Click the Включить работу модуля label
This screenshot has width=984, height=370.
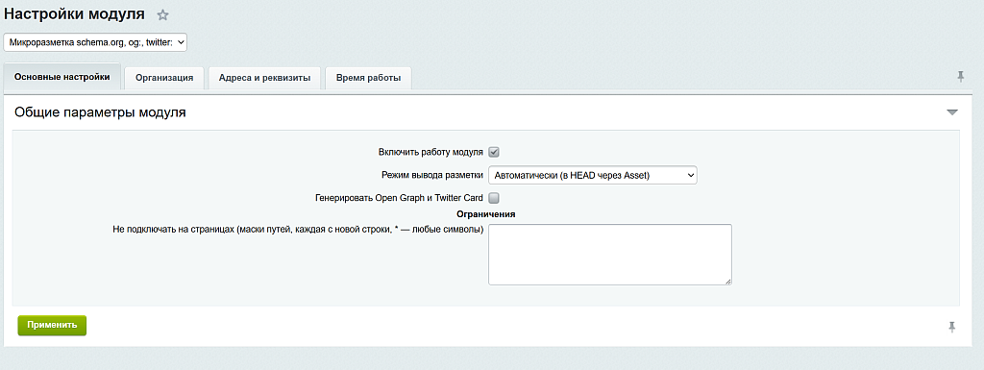click(430, 152)
